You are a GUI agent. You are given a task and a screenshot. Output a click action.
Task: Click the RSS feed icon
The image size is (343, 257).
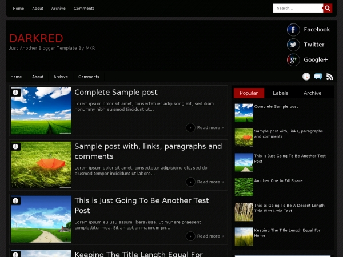pyautogui.click(x=330, y=77)
